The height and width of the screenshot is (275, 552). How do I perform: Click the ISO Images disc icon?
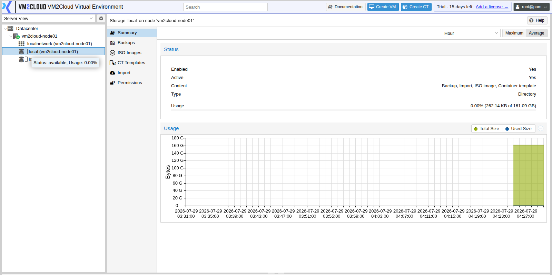click(112, 53)
